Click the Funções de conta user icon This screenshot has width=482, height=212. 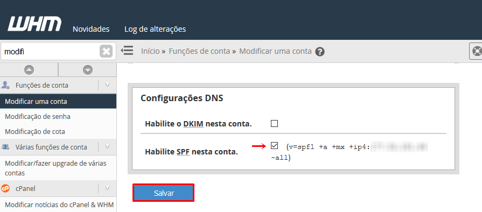coord(5,85)
